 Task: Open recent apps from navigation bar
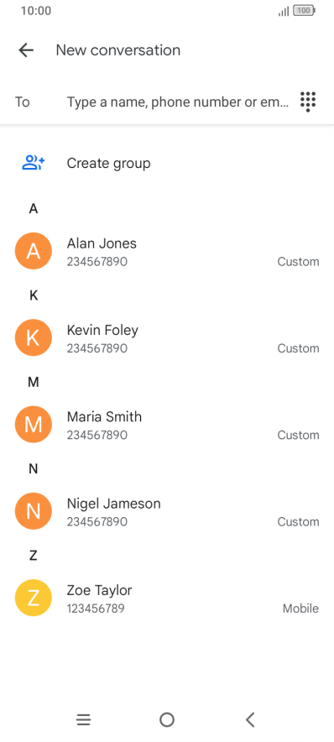(x=83, y=720)
